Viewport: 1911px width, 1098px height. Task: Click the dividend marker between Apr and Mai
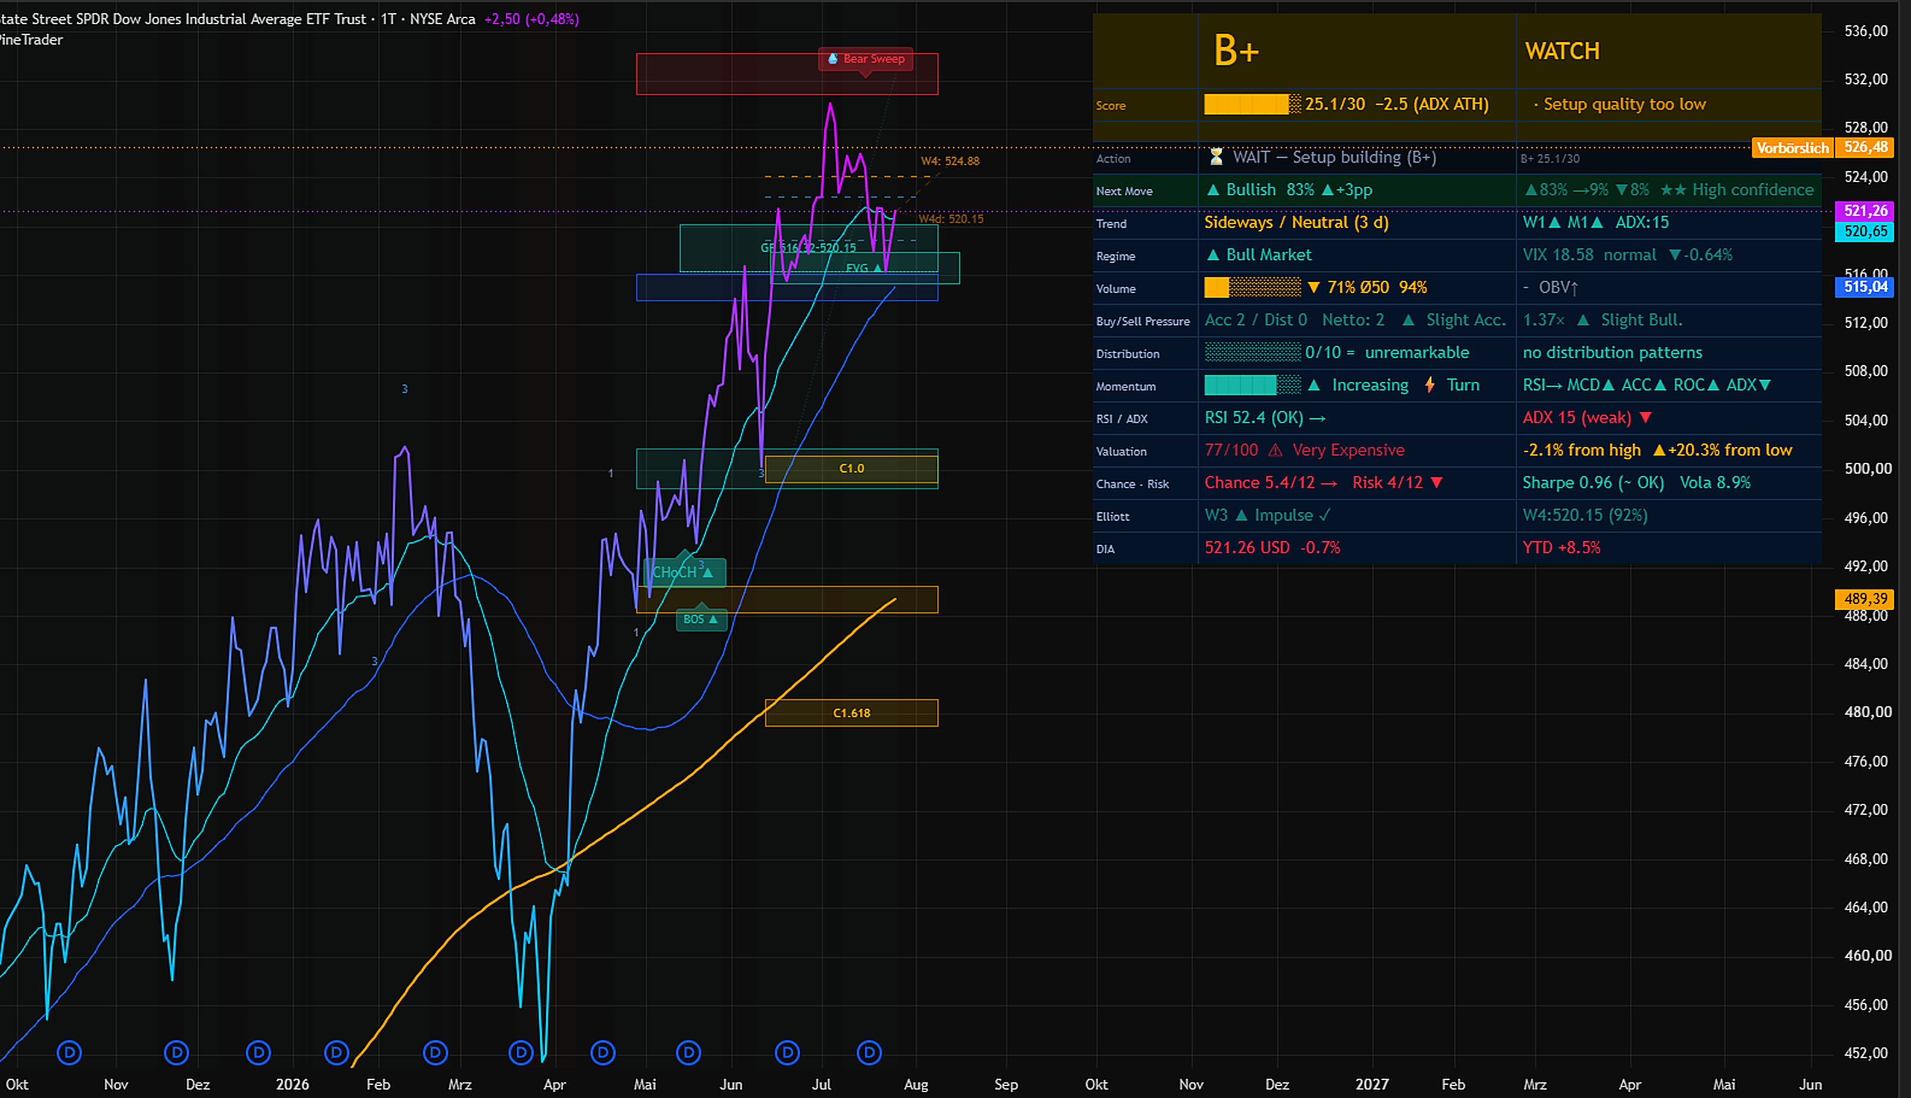click(603, 1052)
